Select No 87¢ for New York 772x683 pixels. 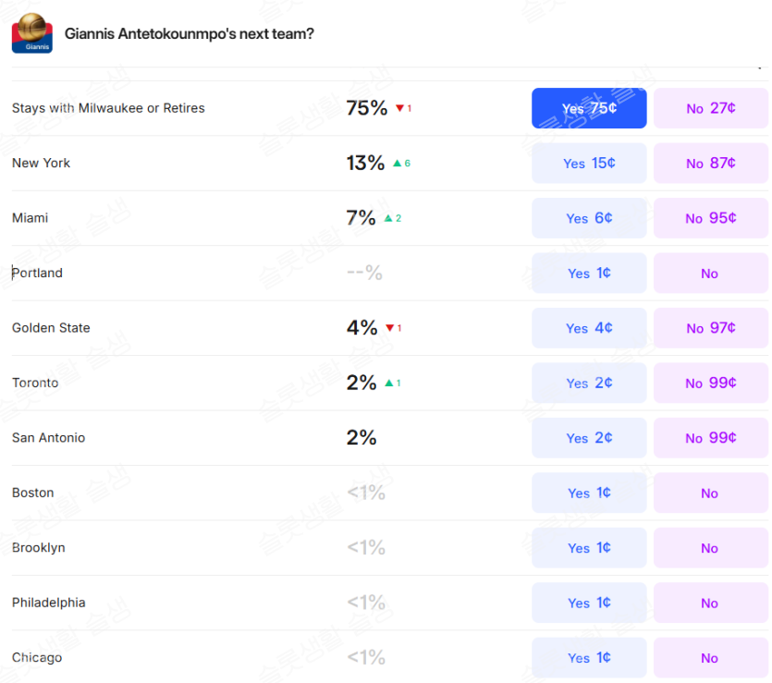point(710,164)
